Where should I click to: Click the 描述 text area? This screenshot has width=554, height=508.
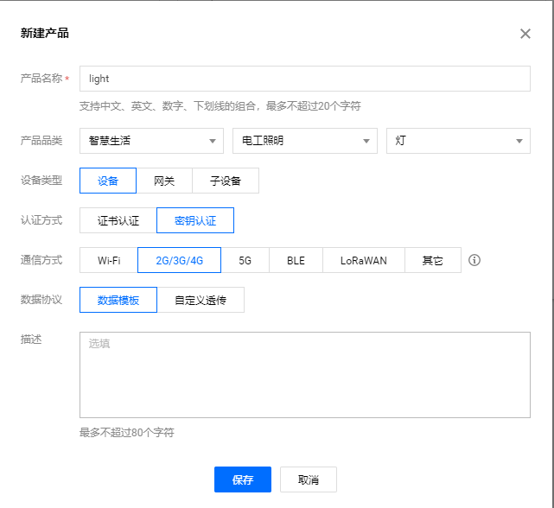(x=305, y=375)
